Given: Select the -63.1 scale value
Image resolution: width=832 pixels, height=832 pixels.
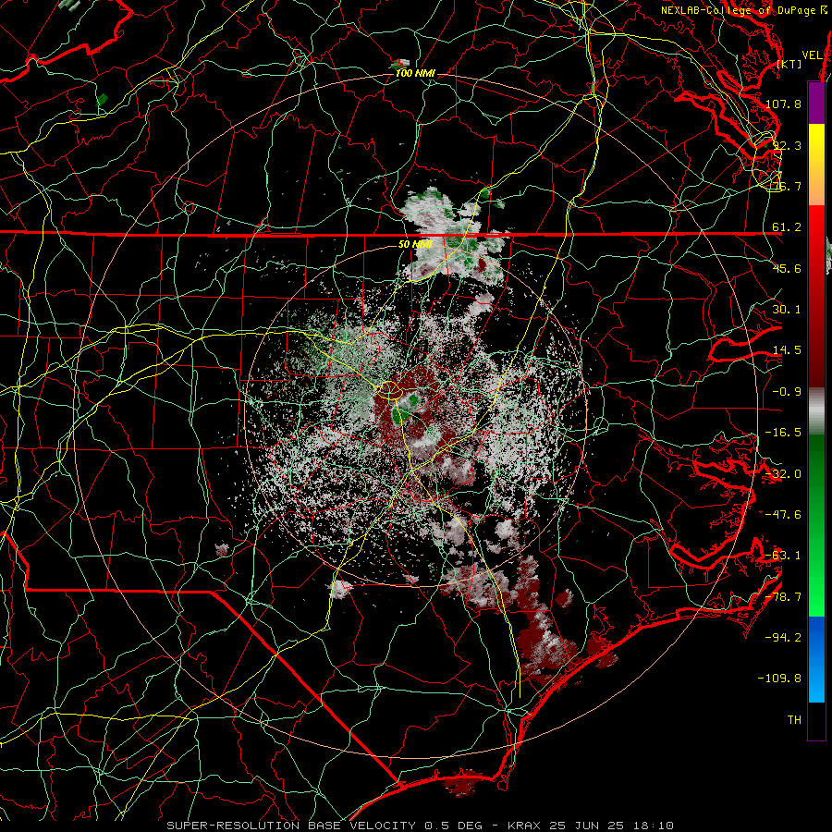Looking at the screenshot, I should pos(783,556).
